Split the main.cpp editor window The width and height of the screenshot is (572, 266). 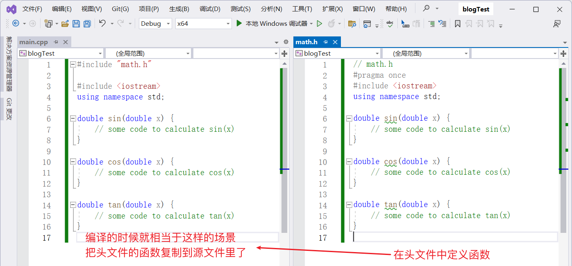point(284,54)
